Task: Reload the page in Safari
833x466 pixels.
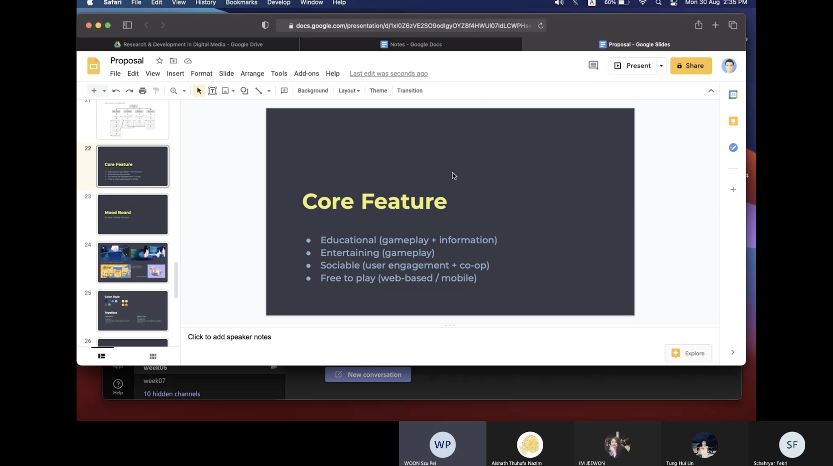Action: pyautogui.click(x=541, y=26)
